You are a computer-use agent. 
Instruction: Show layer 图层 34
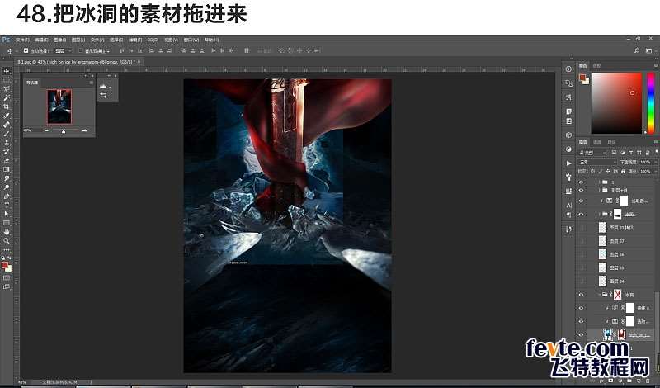coord(582,281)
